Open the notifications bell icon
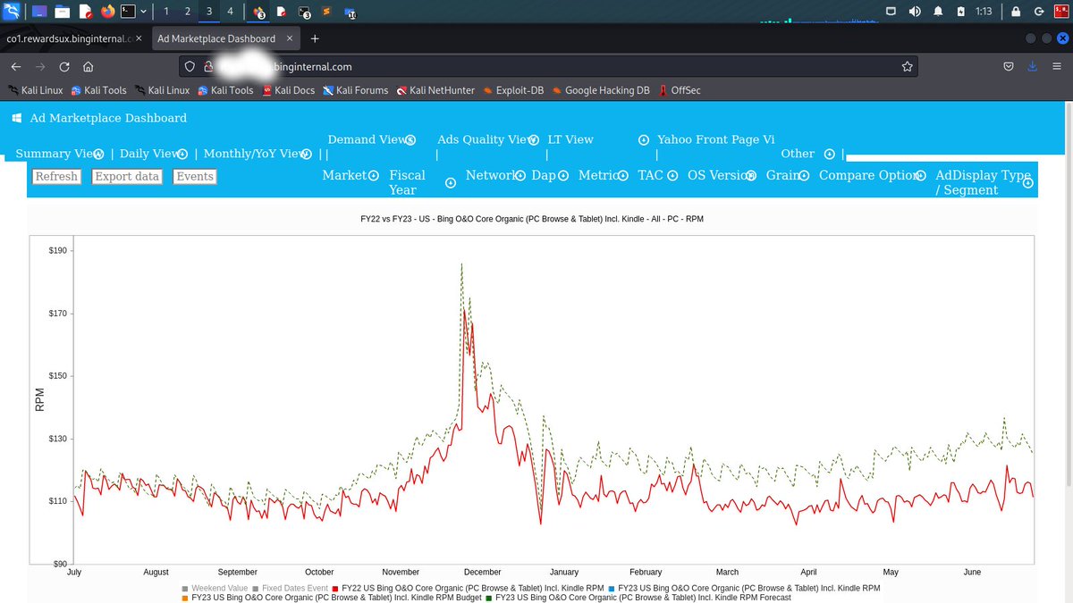 (938, 12)
